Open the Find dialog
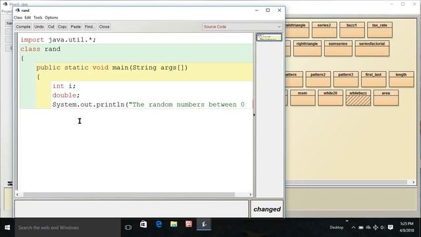 click(x=89, y=26)
